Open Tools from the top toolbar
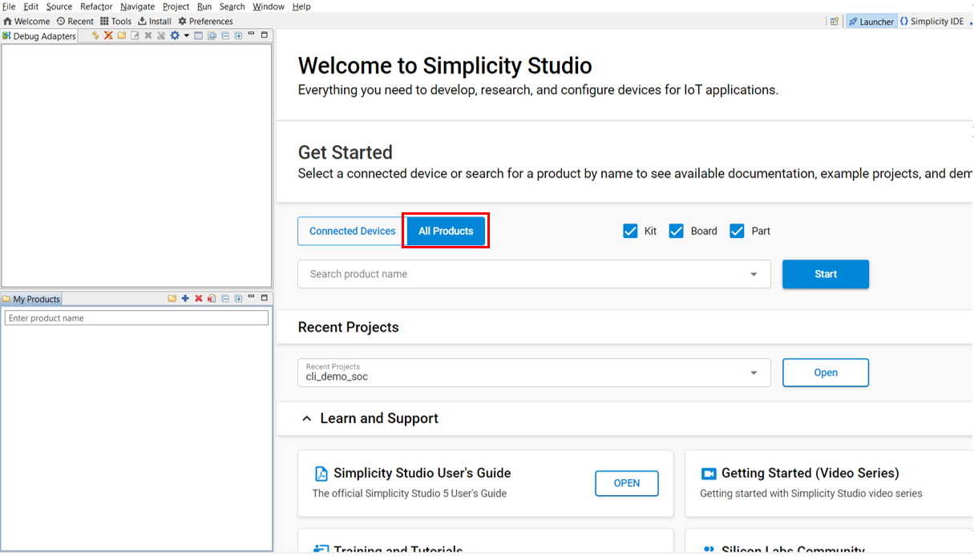The width and height of the screenshot is (974, 556). click(115, 22)
